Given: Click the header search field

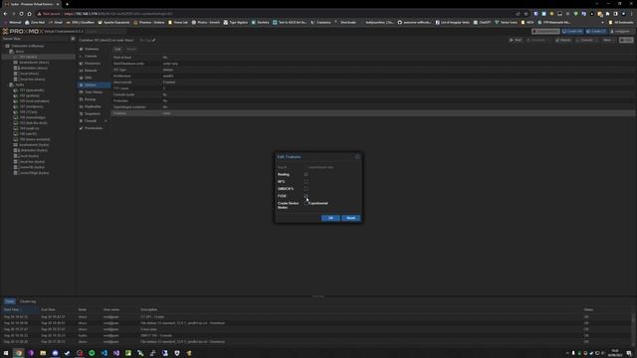Looking at the screenshot, I should [x=106, y=31].
